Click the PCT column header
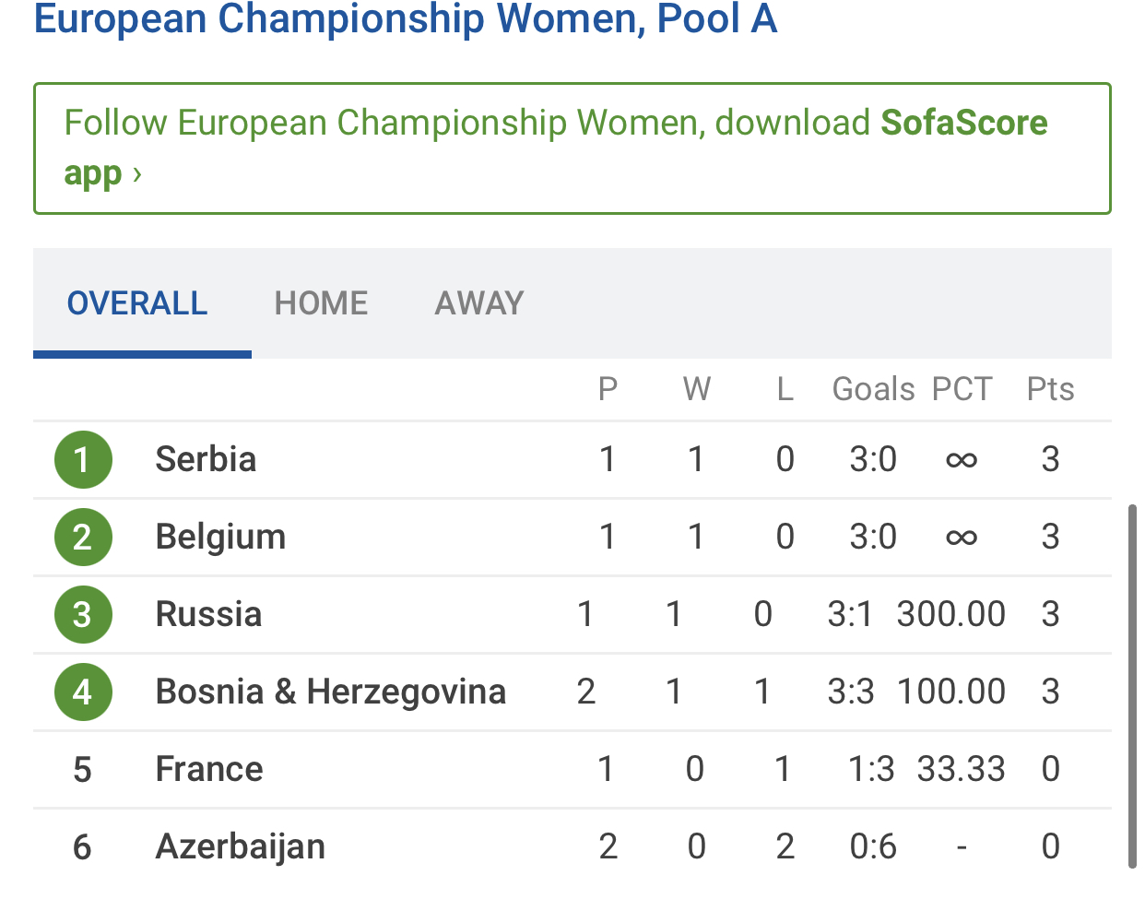This screenshot has width=1145, height=899. click(x=962, y=389)
